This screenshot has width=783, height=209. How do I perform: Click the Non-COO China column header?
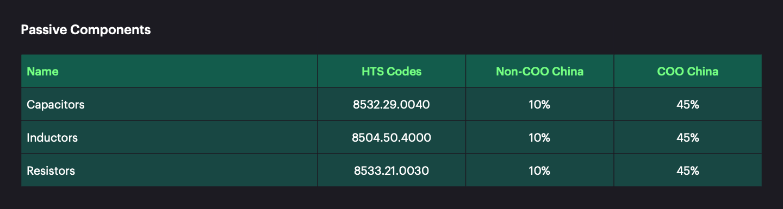coord(539,71)
